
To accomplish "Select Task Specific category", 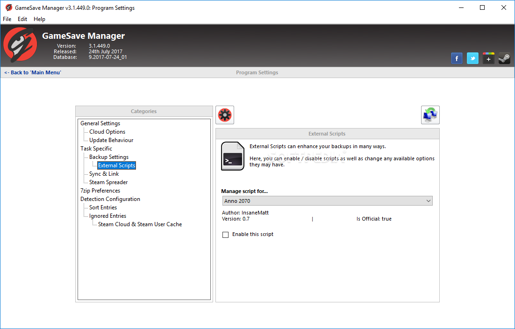I will (96, 149).
